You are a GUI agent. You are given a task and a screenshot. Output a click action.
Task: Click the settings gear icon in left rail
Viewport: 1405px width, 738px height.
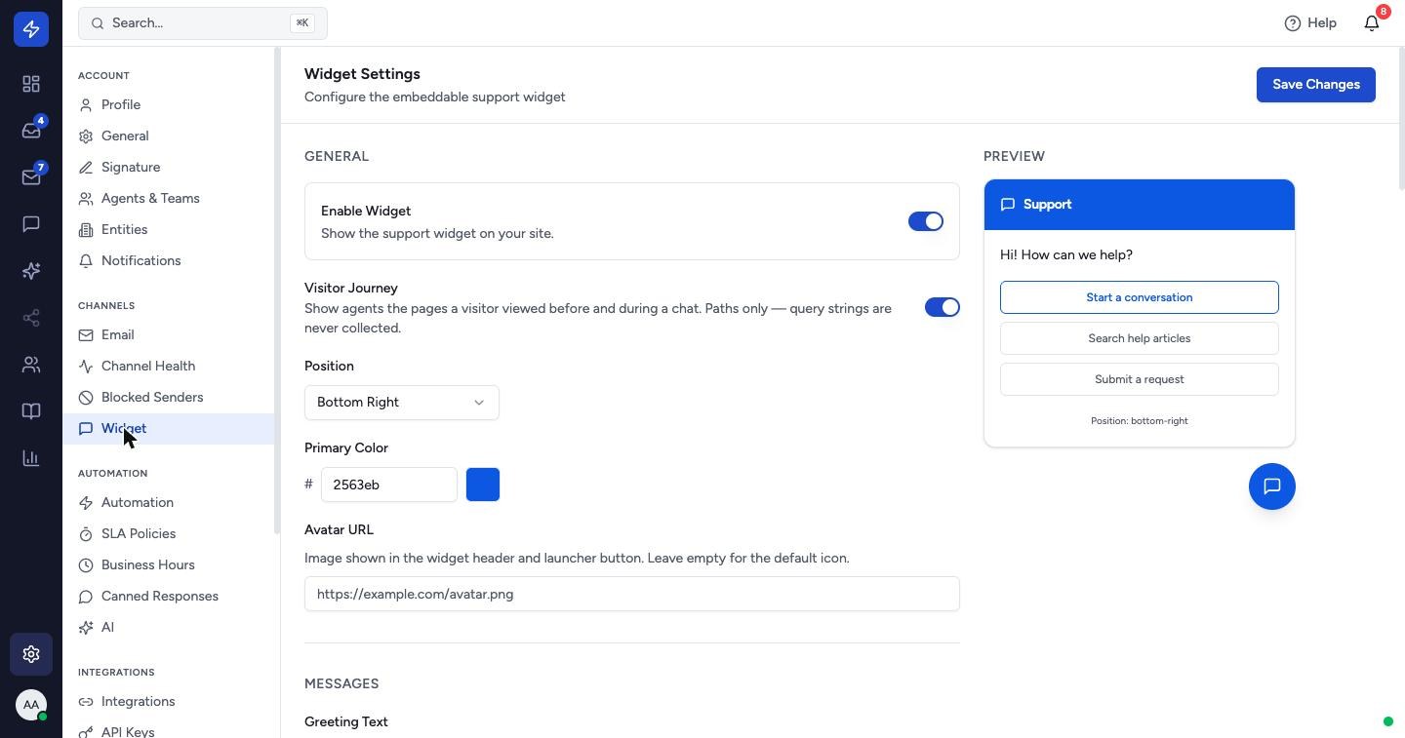[31, 654]
